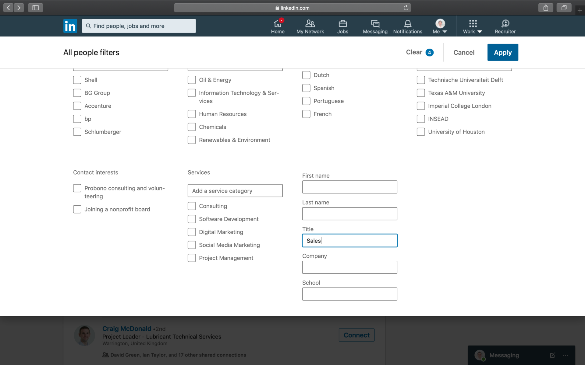Tick the Project Management checkbox
This screenshot has height=365, width=585.
[x=192, y=258]
